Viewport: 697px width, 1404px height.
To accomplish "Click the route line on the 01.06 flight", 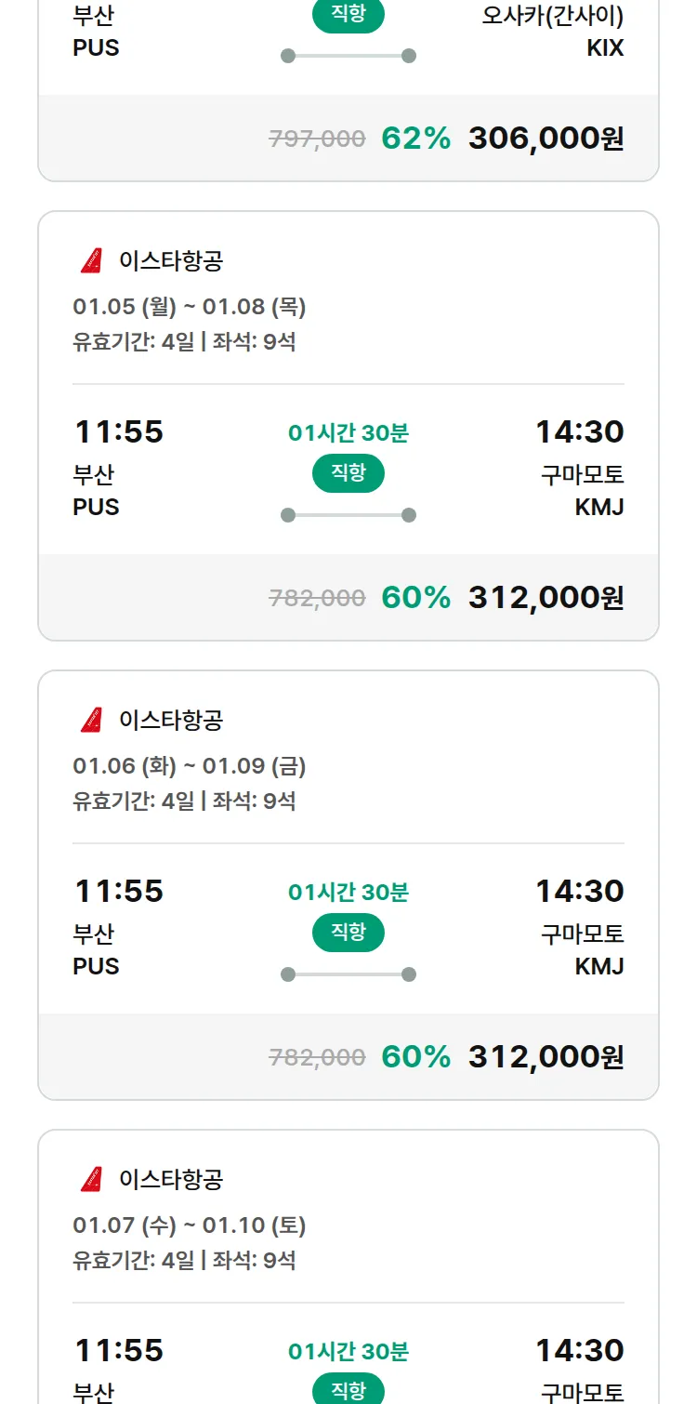I will point(348,974).
